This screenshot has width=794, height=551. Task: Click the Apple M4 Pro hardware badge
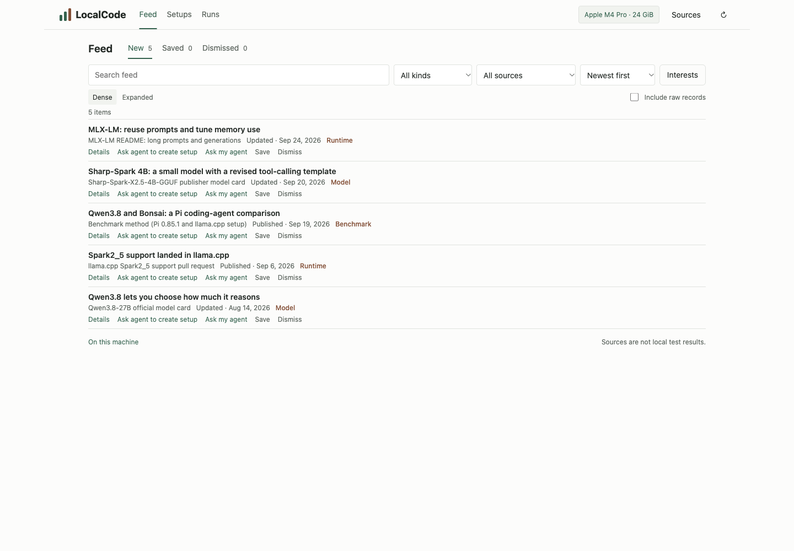pyautogui.click(x=619, y=15)
